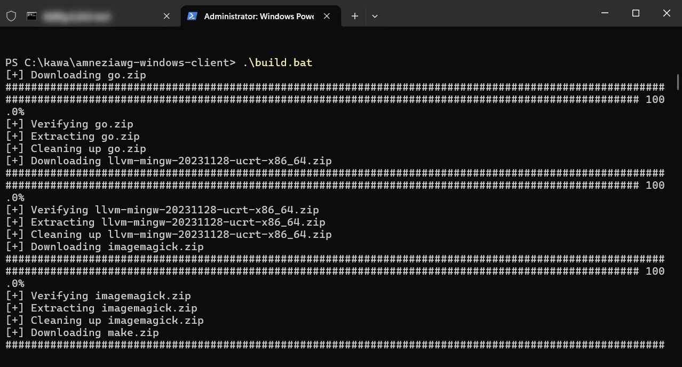Click the '100.0%' progress text

[655, 99]
